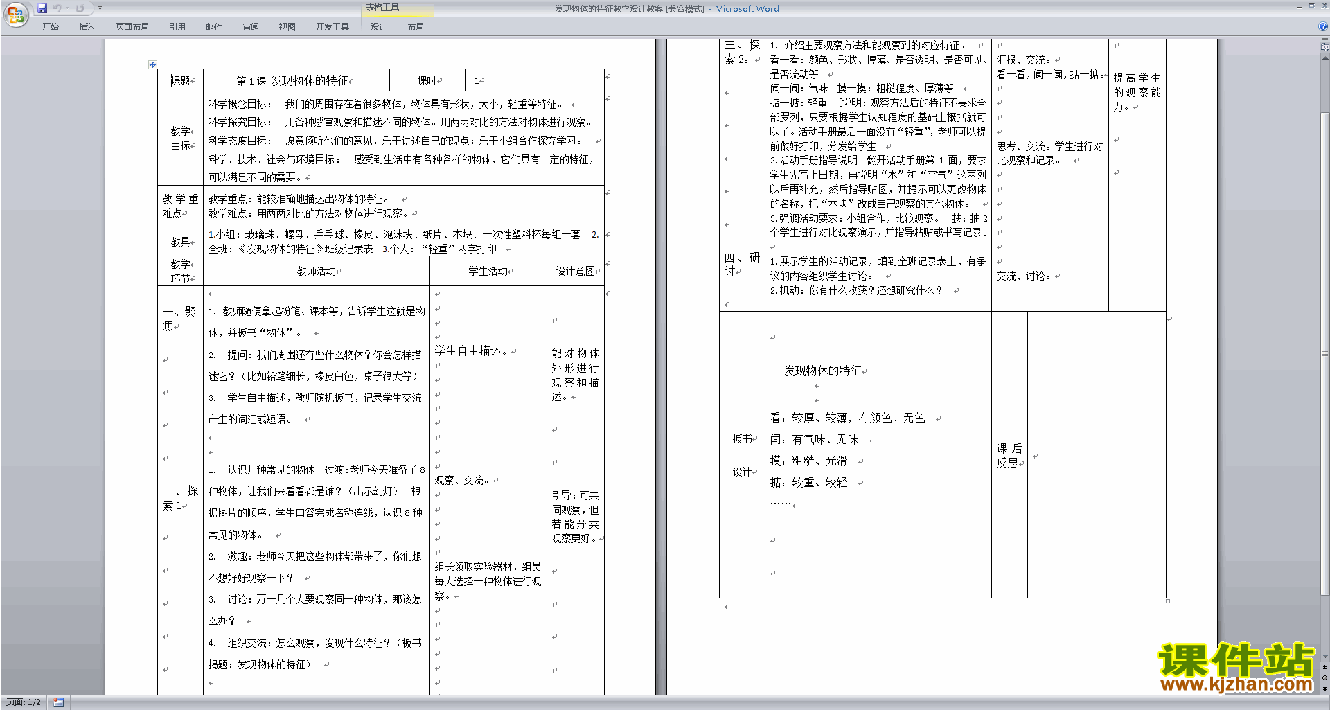Open the 邮件 ribbon tab
Image resolution: width=1330 pixels, height=710 pixels.
click(214, 26)
